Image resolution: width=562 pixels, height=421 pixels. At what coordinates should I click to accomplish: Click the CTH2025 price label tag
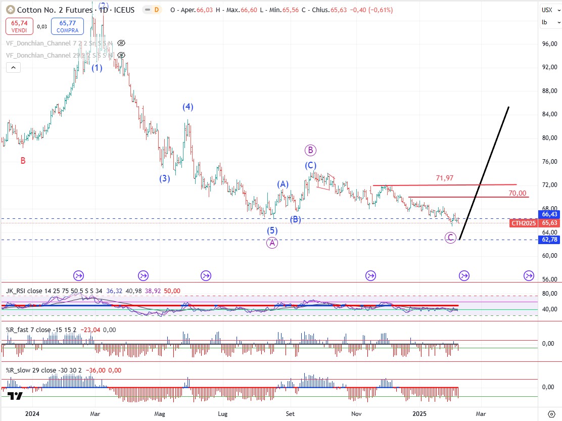[x=523, y=223]
